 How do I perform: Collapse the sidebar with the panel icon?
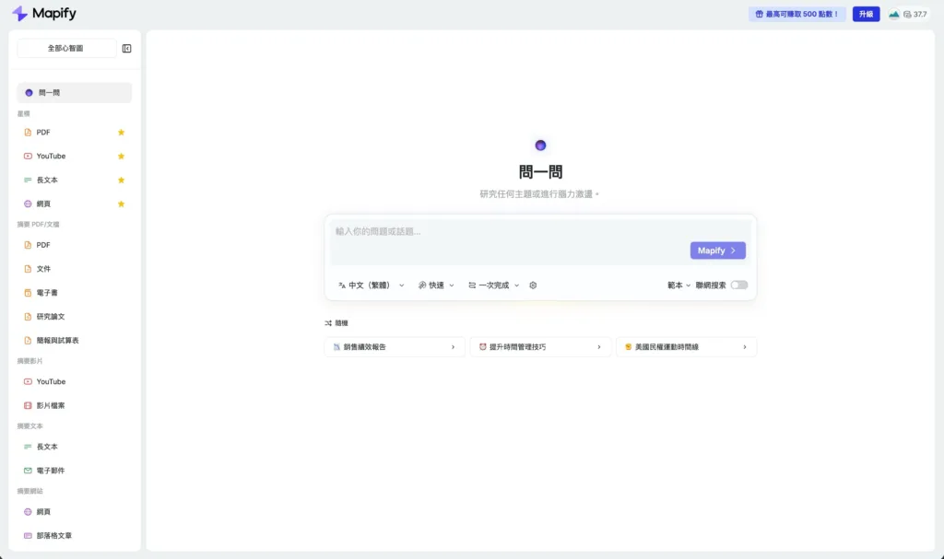click(x=126, y=48)
